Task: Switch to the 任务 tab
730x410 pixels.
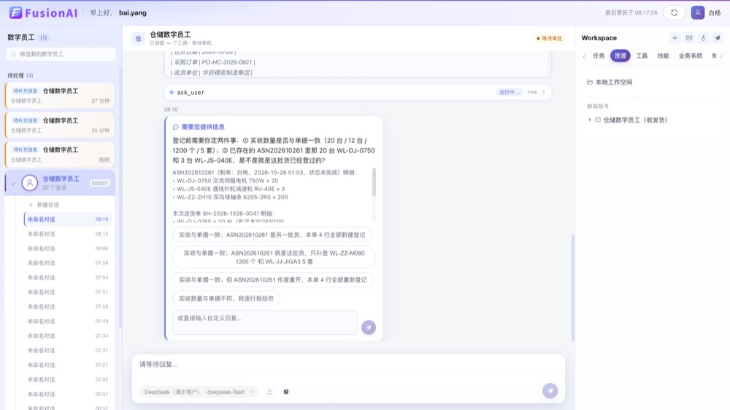Action: coord(599,56)
